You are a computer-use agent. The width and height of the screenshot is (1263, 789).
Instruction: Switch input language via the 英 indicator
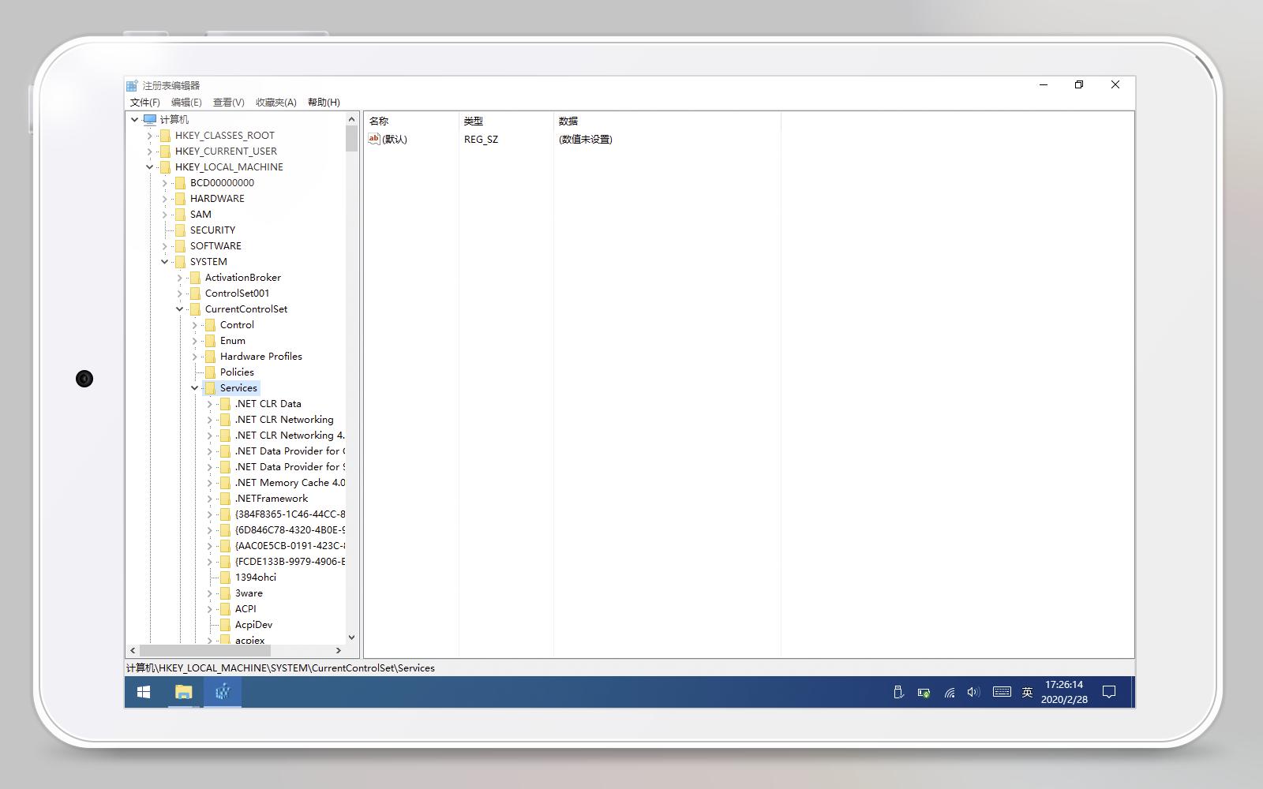pyautogui.click(x=1026, y=692)
